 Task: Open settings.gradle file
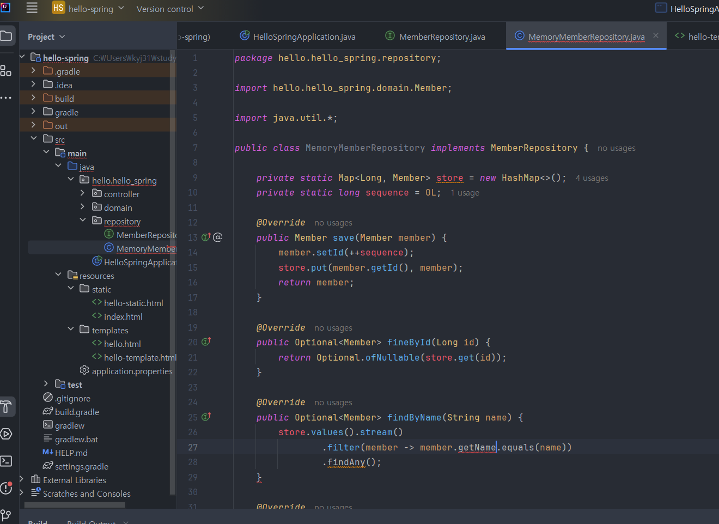coord(75,466)
